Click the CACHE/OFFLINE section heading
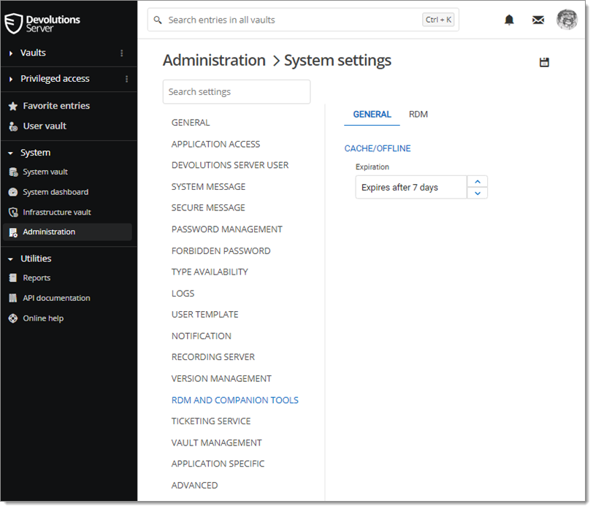 point(377,149)
